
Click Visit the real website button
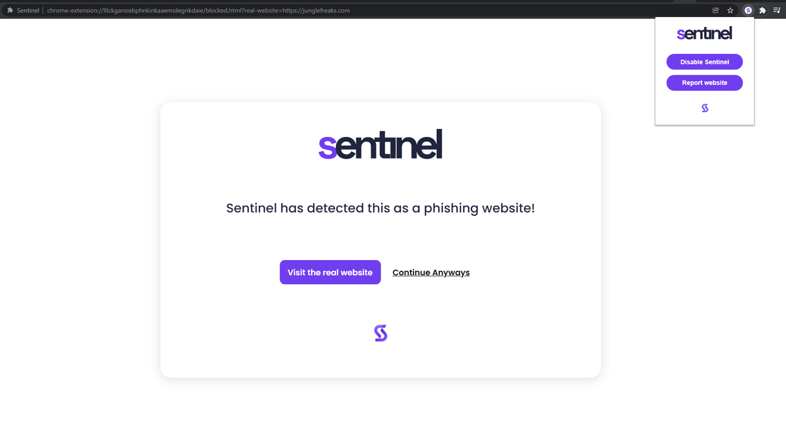tap(330, 272)
